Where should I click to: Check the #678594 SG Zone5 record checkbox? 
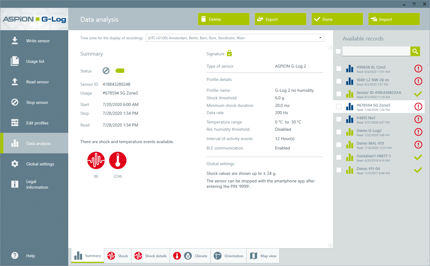(339, 107)
